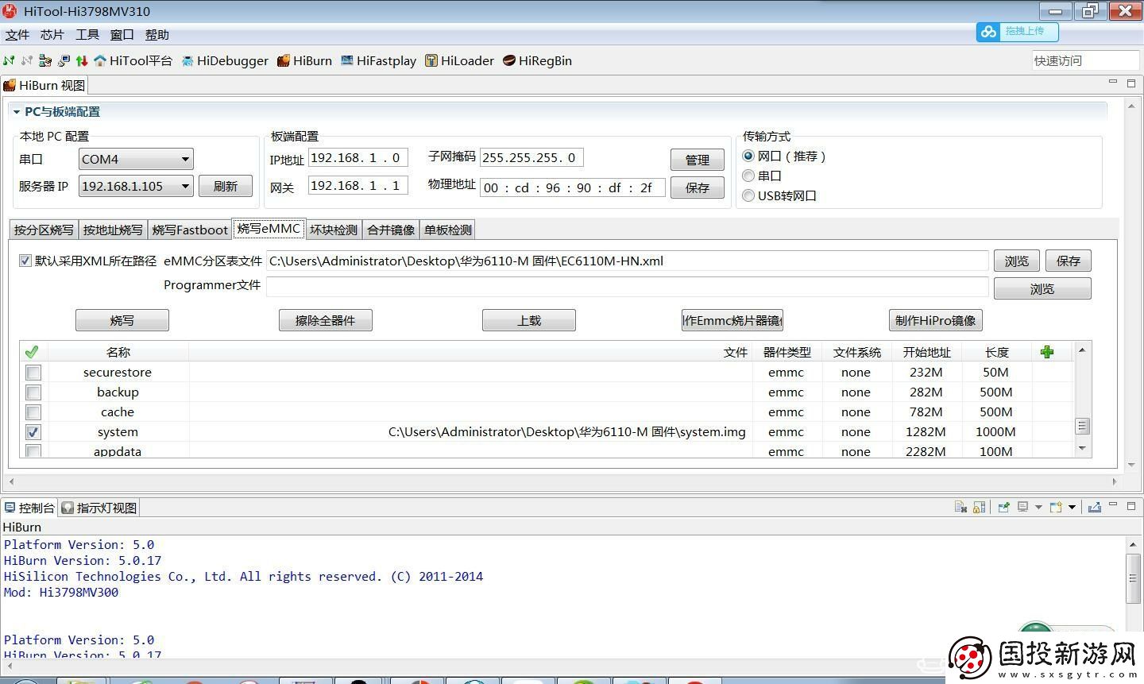Click the red-green transfer arrows icon
This screenshot has width=1144, height=684.
pyautogui.click(x=81, y=60)
